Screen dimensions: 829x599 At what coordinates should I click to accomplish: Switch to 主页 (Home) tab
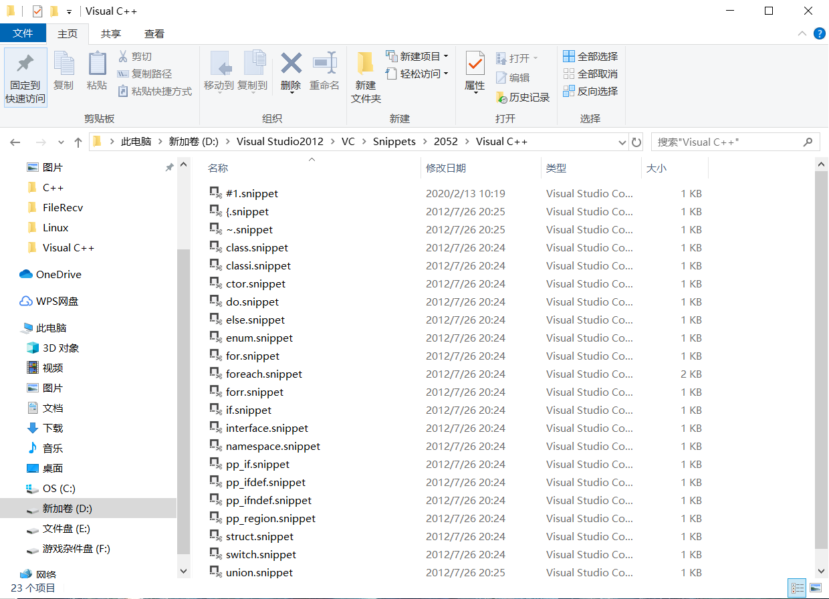tap(68, 33)
